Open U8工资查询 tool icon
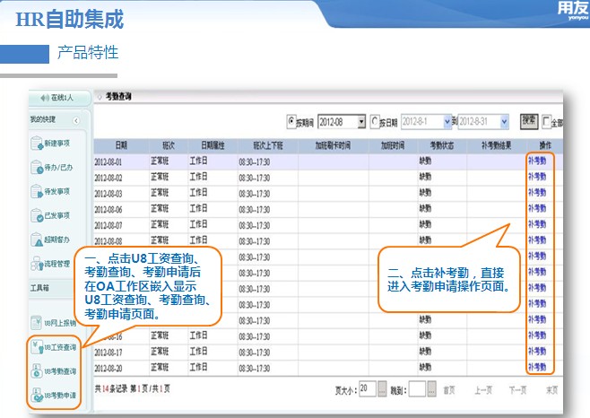This screenshot has width=590, height=418. coord(37,347)
